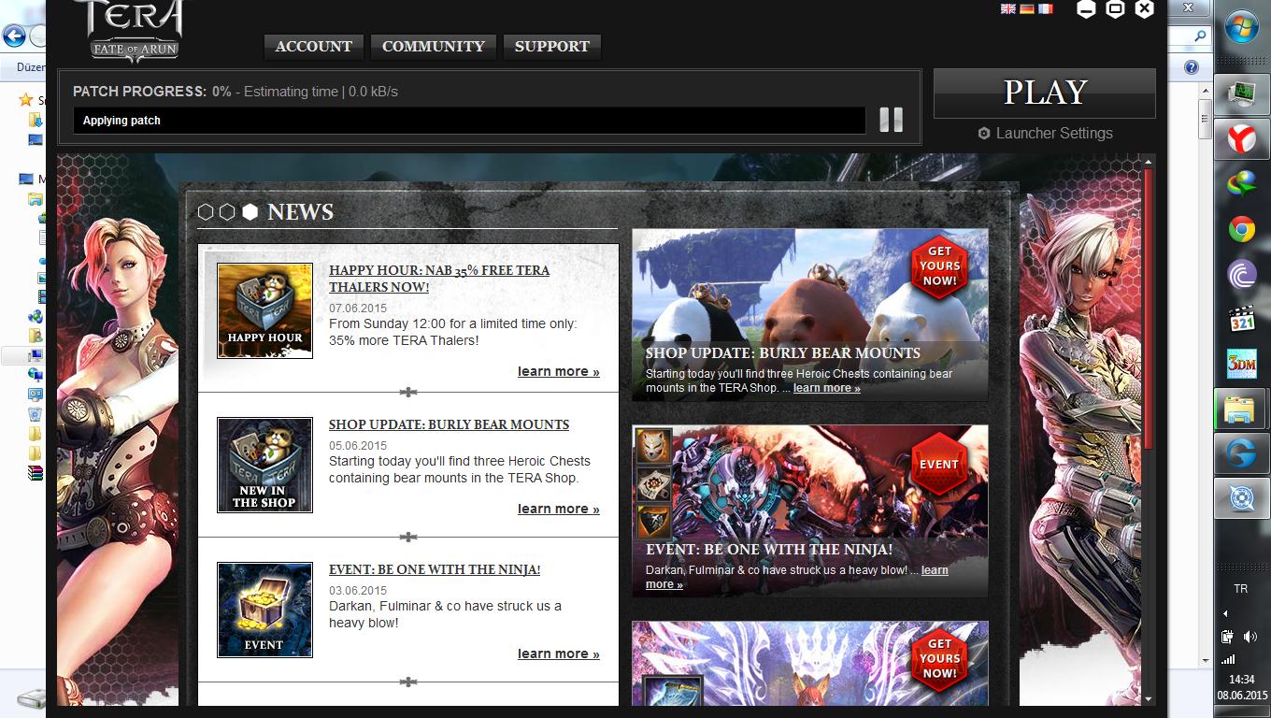Open the EVENT treasure chest thumbnail

click(264, 610)
